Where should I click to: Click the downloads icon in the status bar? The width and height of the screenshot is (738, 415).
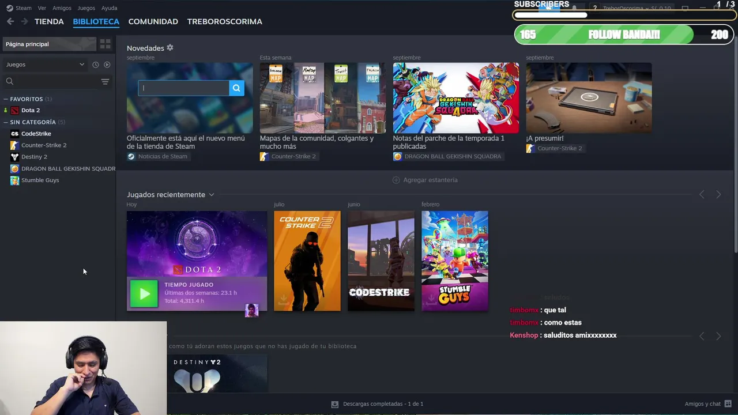pyautogui.click(x=334, y=404)
